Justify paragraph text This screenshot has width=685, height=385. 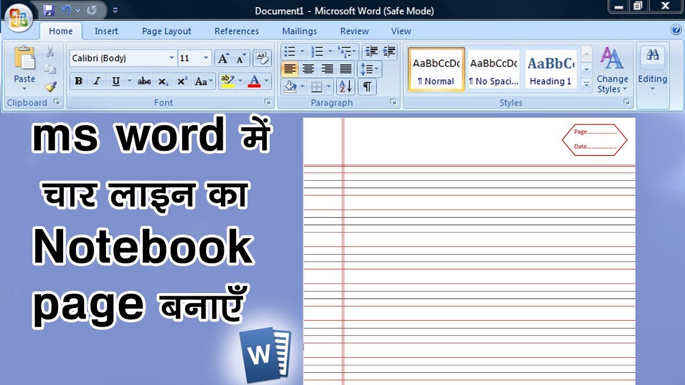pos(346,68)
